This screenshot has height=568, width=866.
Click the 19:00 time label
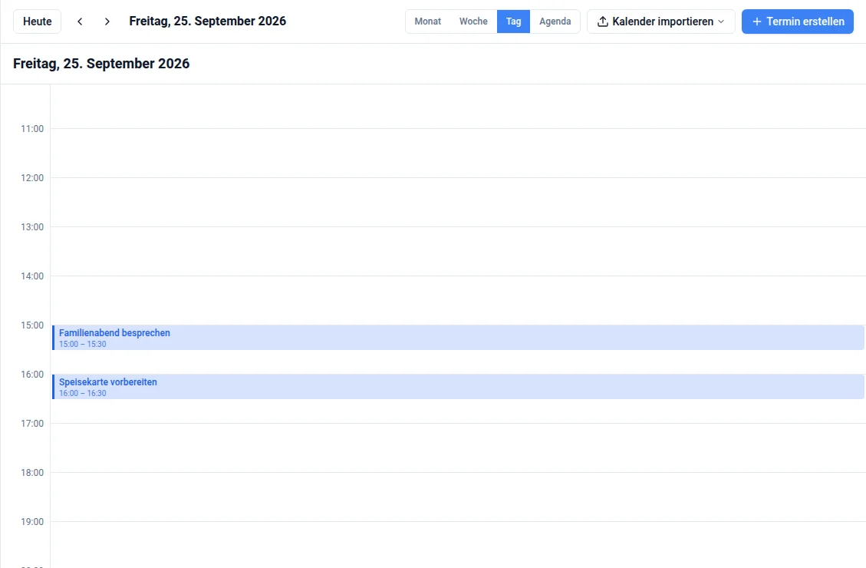coord(32,522)
